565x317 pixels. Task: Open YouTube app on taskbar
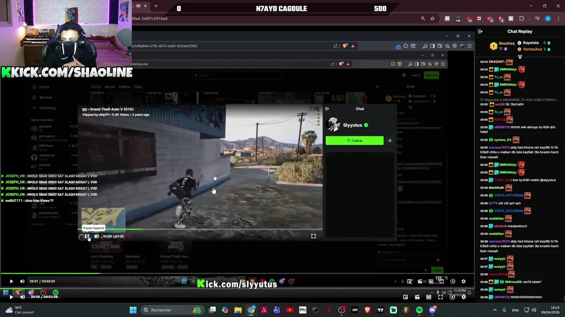[x=290, y=310]
